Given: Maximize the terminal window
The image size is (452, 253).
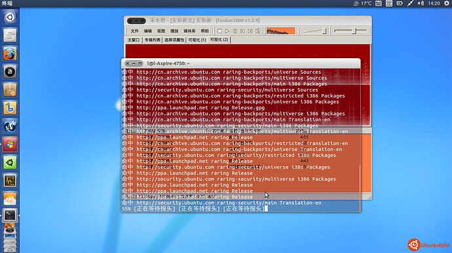Looking at the screenshot, I should (140, 63).
